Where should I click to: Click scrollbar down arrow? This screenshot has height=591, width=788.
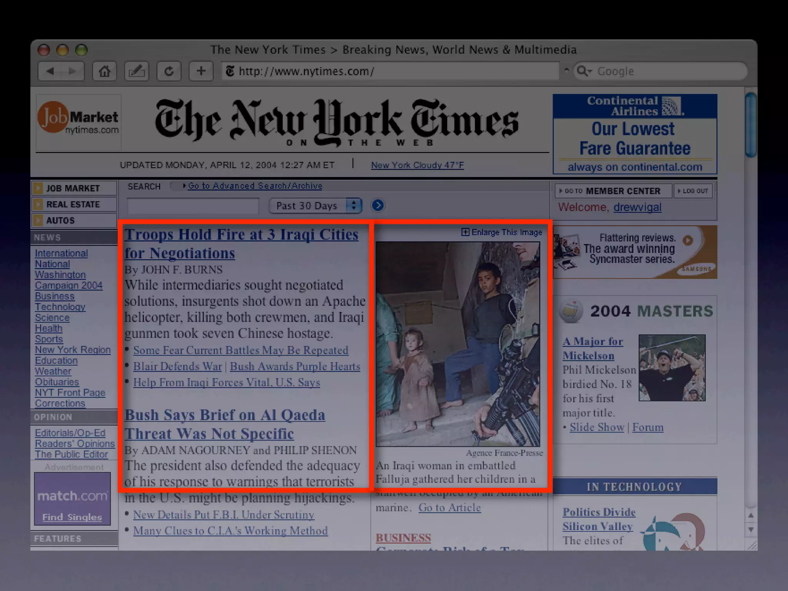coord(751,530)
